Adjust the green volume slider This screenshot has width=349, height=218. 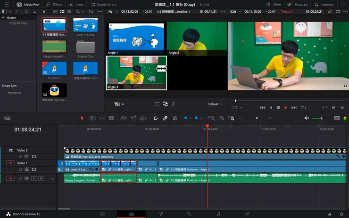point(321,118)
